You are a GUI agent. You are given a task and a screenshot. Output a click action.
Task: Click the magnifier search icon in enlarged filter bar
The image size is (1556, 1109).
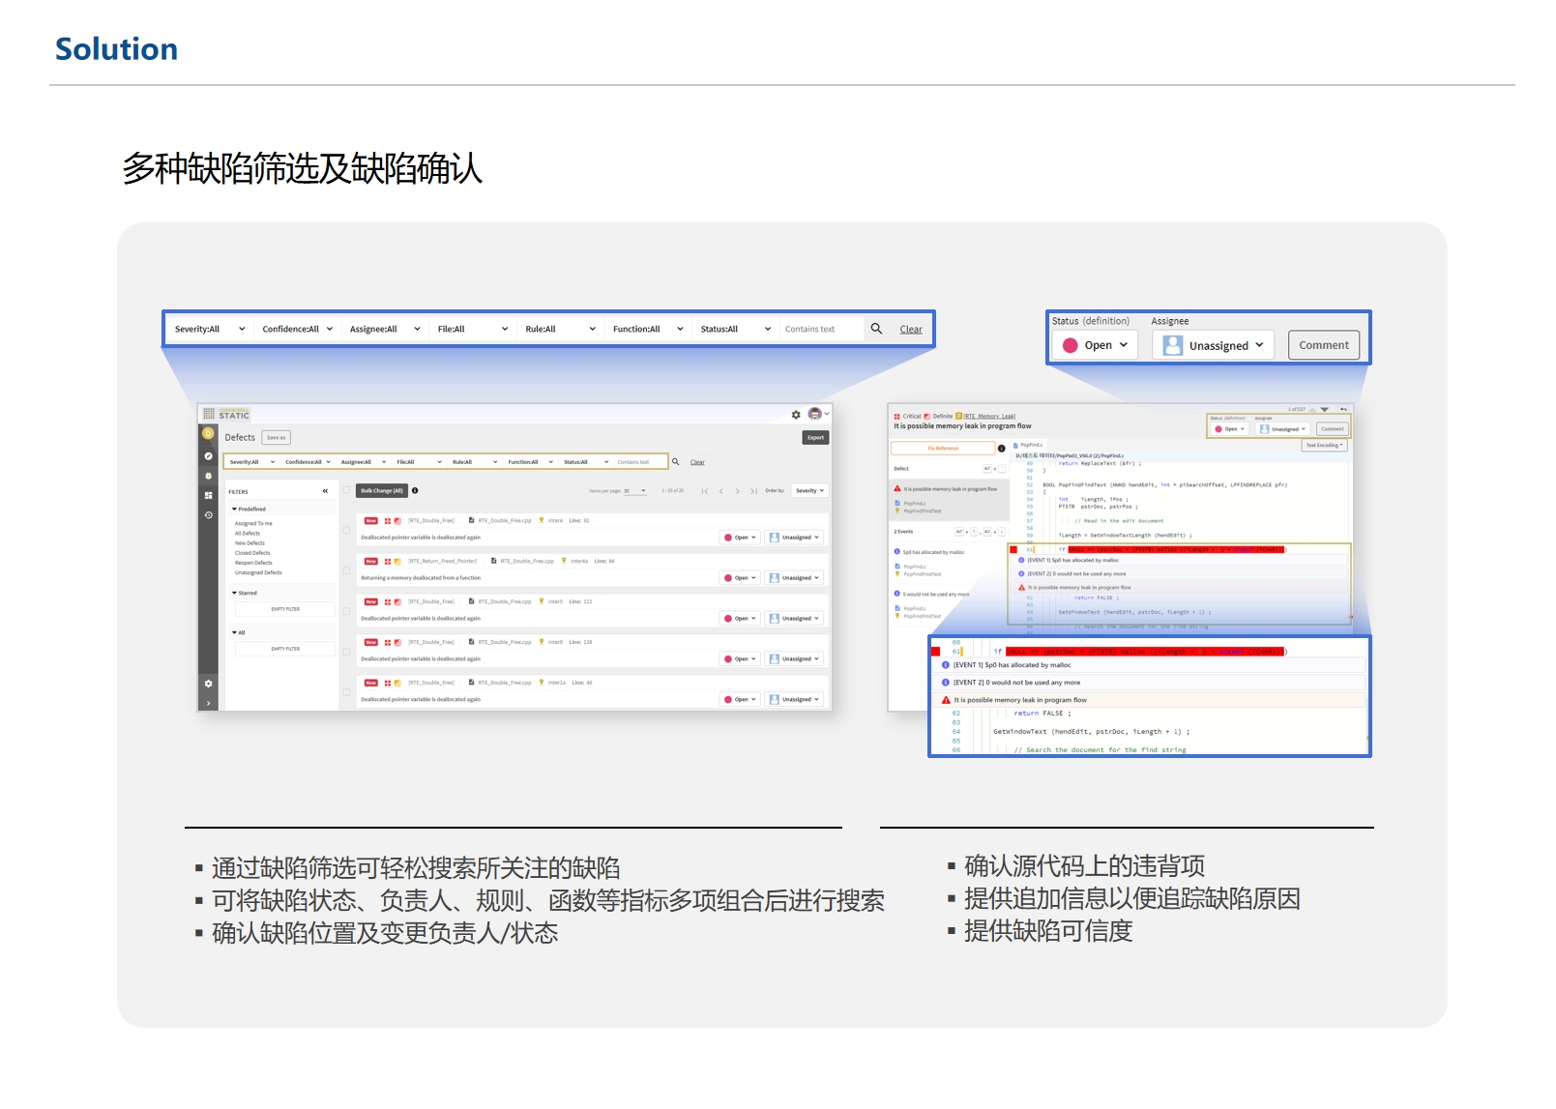(x=876, y=329)
